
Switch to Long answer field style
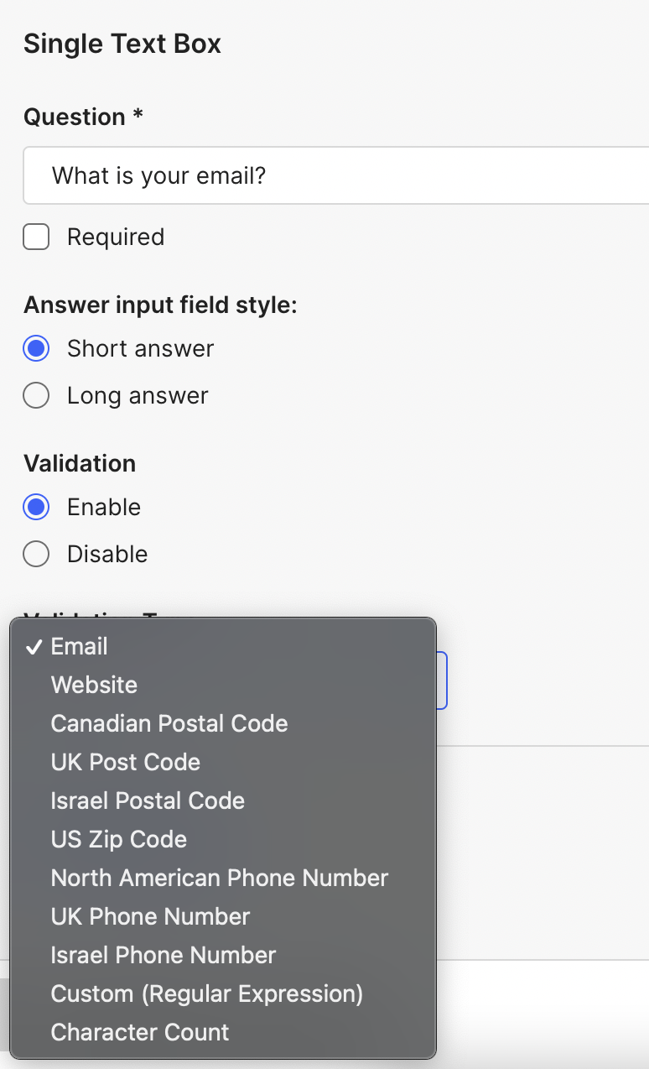point(36,396)
